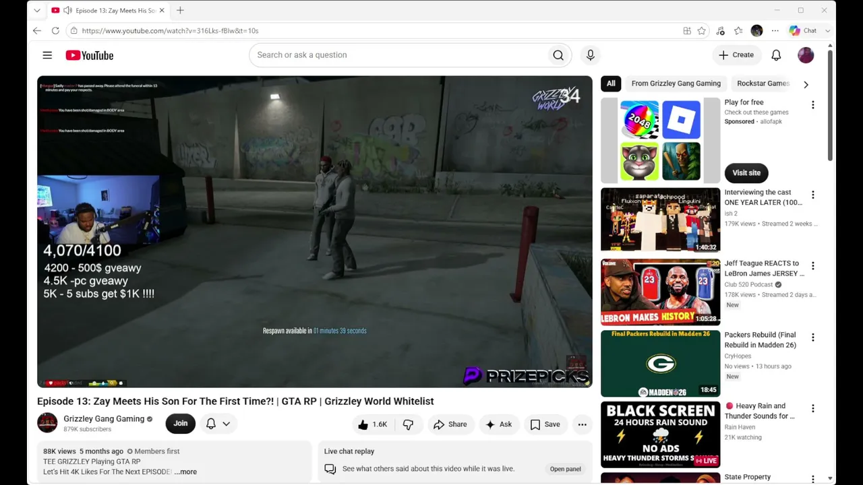Close the Episode 13 browser tab
The width and height of the screenshot is (863, 485).
click(x=162, y=11)
